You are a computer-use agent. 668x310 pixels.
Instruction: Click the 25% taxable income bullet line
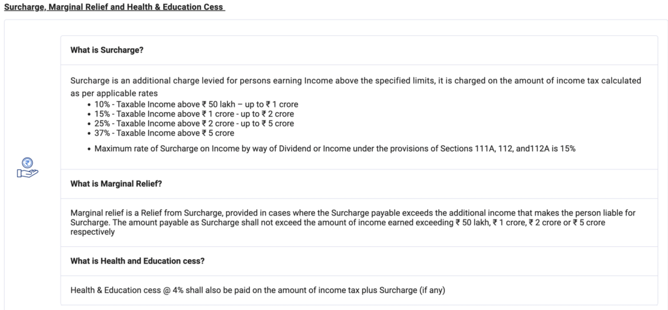point(194,123)
